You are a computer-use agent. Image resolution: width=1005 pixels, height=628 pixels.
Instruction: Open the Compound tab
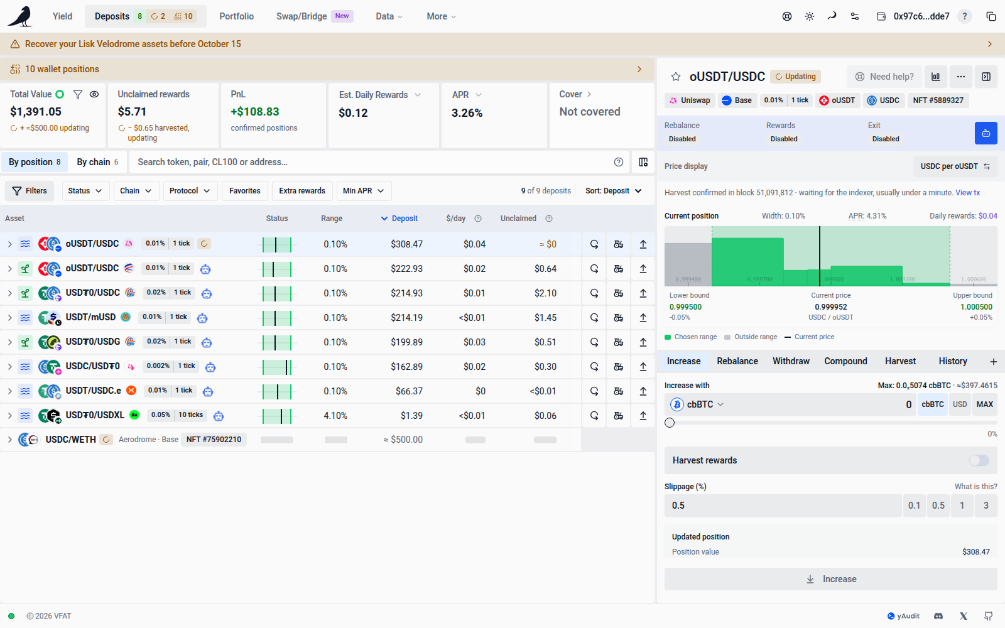pos(845,361)
